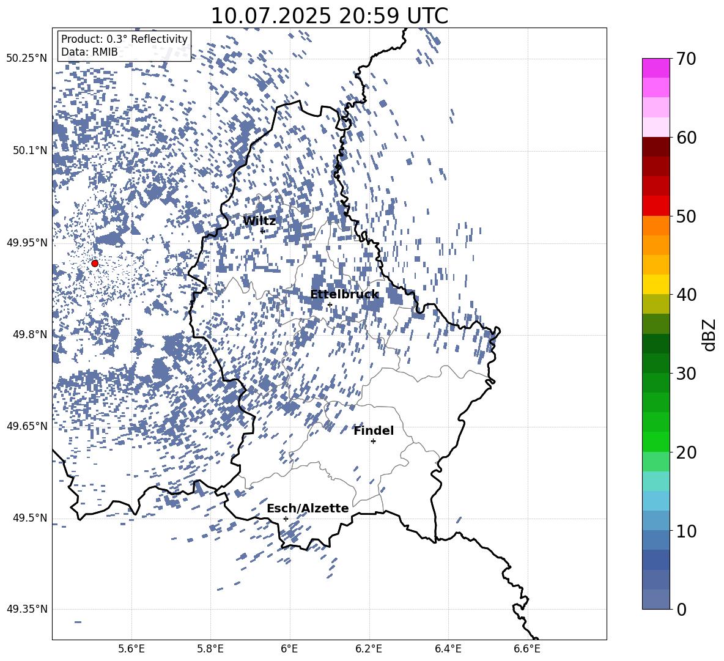Viewport: 724px width, 661px height.
Task: Click the Ettelbruck station cross marker
Action: (x=330, y=305)
